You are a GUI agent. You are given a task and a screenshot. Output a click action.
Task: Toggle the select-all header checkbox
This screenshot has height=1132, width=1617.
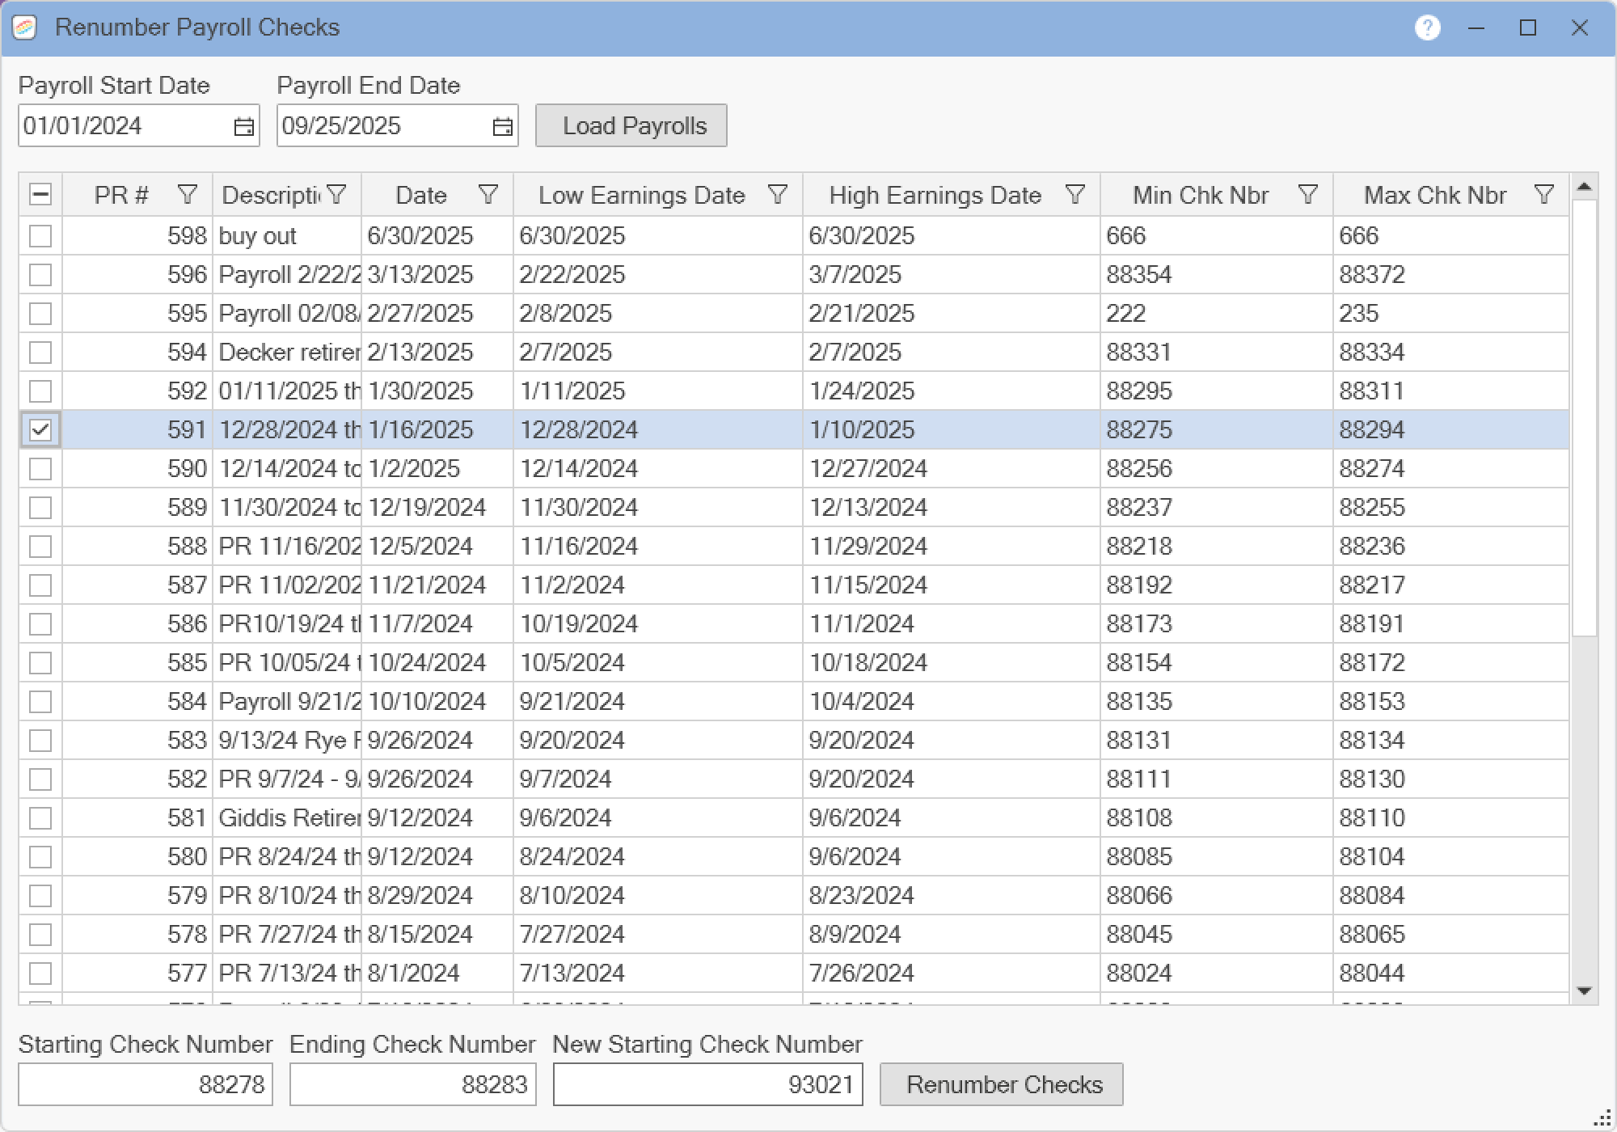40,195
